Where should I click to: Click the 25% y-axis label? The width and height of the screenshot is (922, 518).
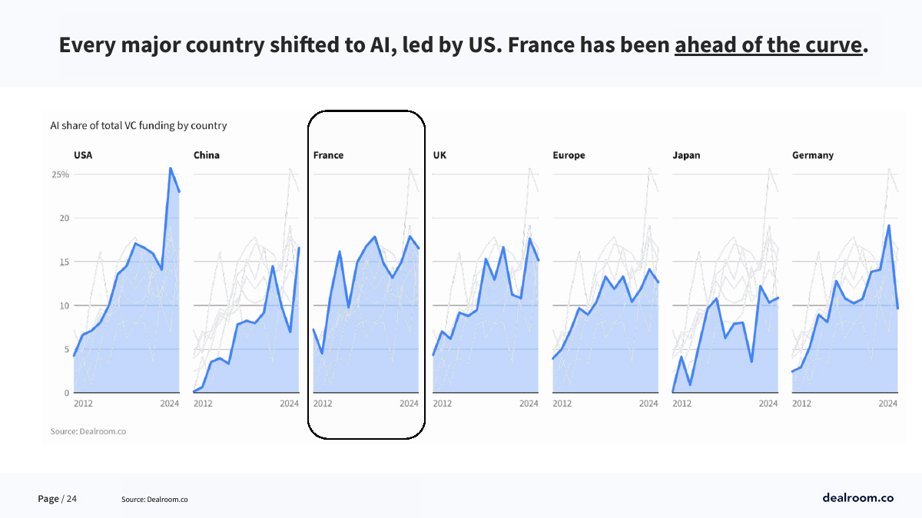[x=60, y=174]
